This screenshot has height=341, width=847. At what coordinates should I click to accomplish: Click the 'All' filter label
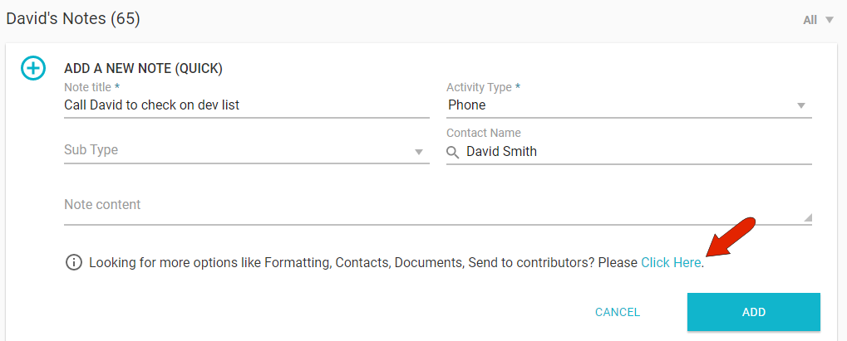pyautogui.click(x=810, y=20)
